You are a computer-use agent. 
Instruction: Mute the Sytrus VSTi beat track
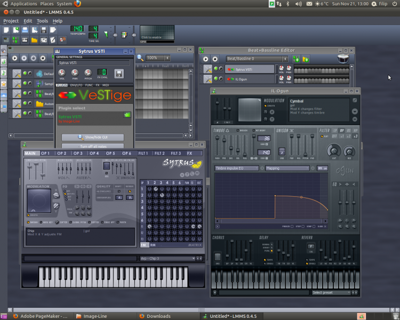(216, 68)
